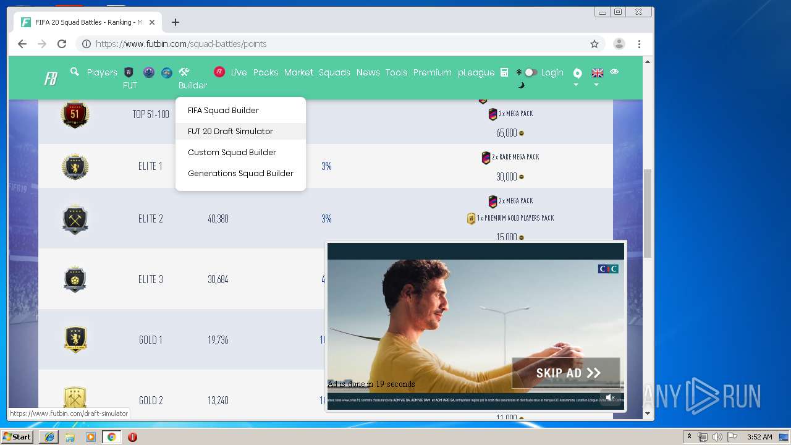The height and width of the screenshot is (445, 791).
Task: Click the 30,684 points value
Action: click(218, 279)
